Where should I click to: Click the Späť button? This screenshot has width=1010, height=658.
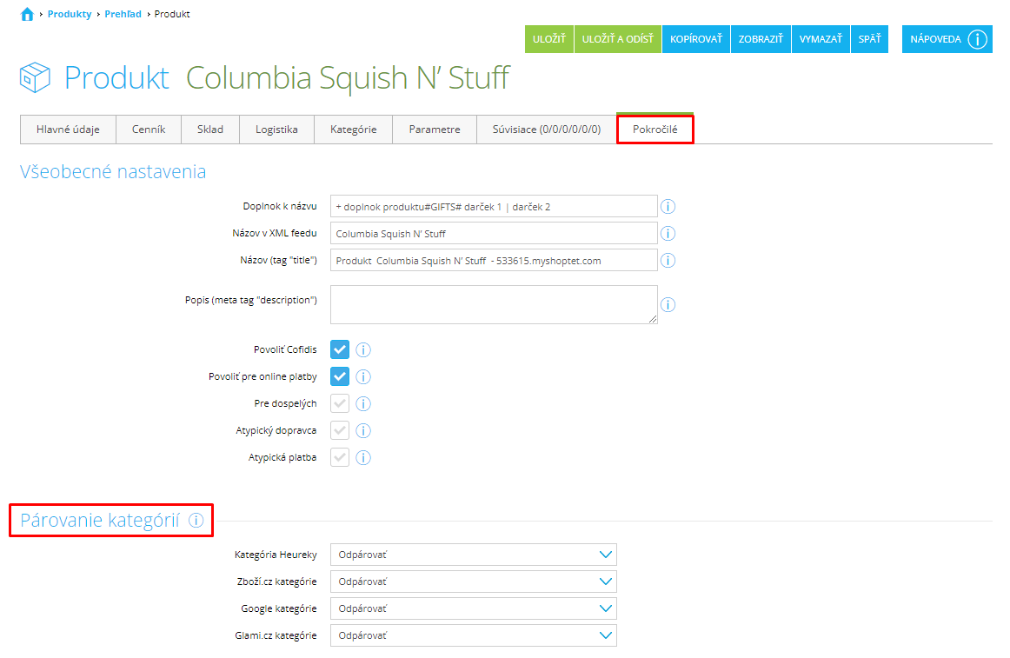(869, 39)
